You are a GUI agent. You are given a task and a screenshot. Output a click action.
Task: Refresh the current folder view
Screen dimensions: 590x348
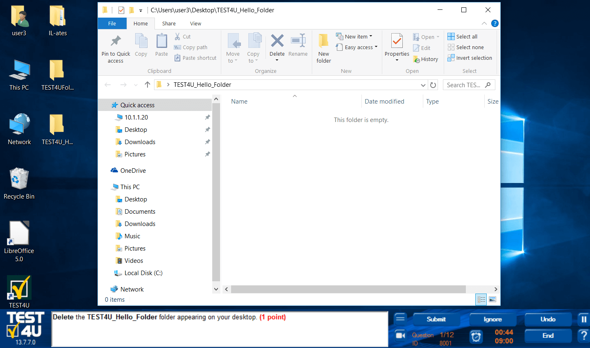pos(433,85)
